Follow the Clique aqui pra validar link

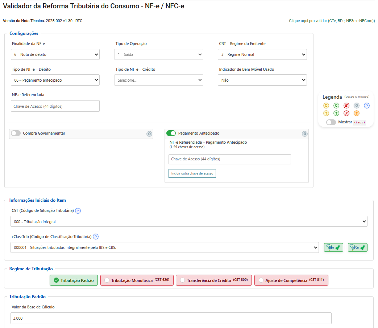tap(332, 21)
